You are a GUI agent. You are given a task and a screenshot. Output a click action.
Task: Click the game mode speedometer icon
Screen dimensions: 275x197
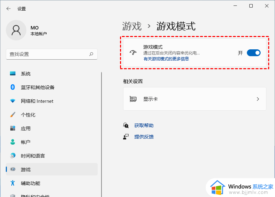(x=133, y=52)
